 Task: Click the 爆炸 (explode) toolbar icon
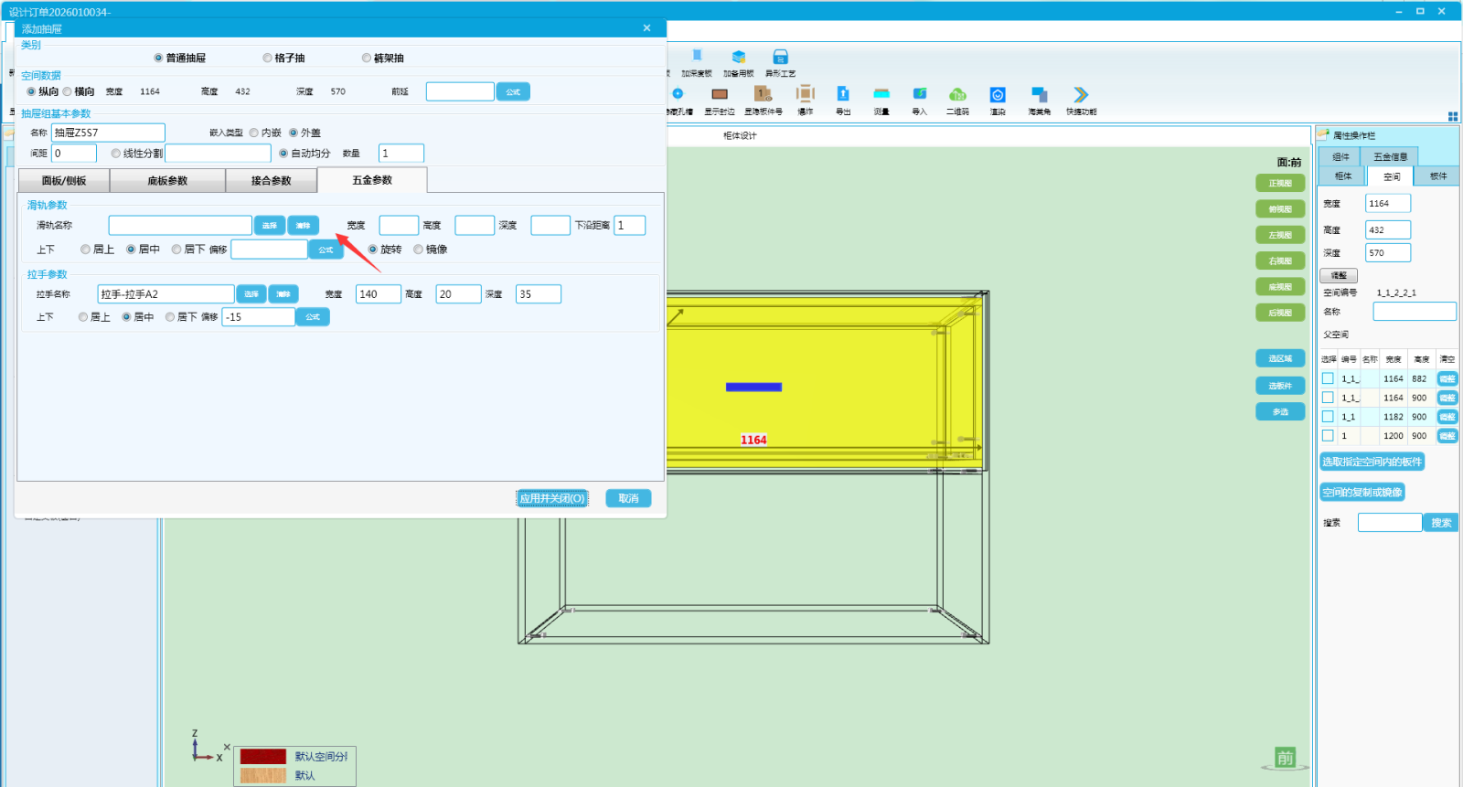pos(805,95)
